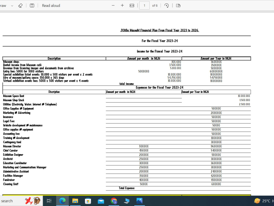The image size is (274, 206).
Task: Click the Add text icon
Action: click(x=32, y=5)
